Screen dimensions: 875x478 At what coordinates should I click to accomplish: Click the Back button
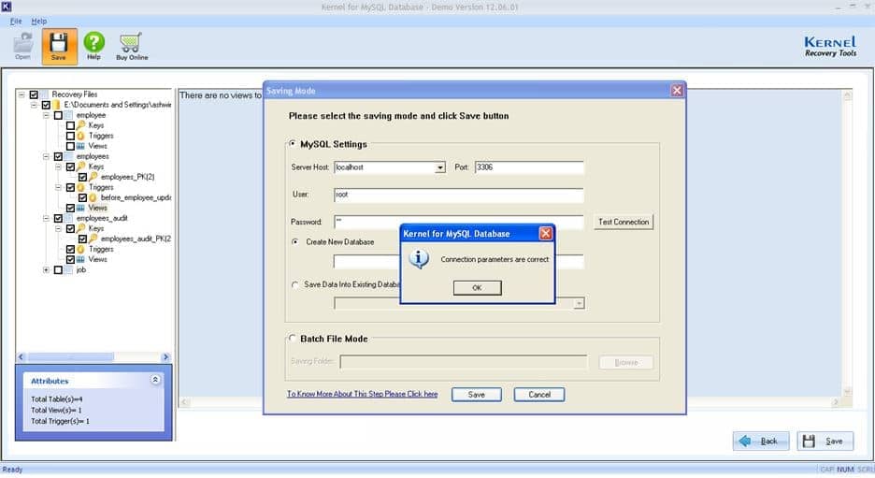coord(761,442)
